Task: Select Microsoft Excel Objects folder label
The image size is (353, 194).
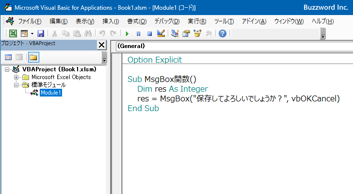Action: (x=61, y=77)
